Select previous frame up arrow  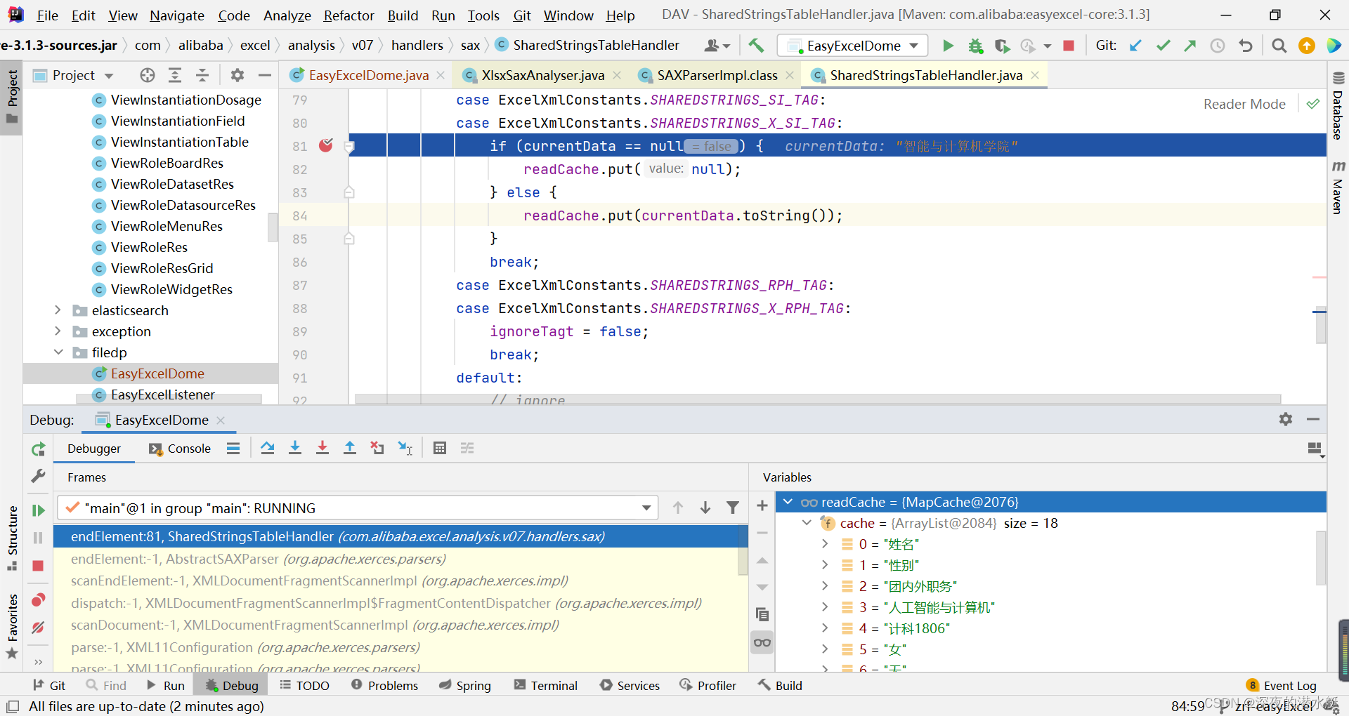tap(677, 508)
